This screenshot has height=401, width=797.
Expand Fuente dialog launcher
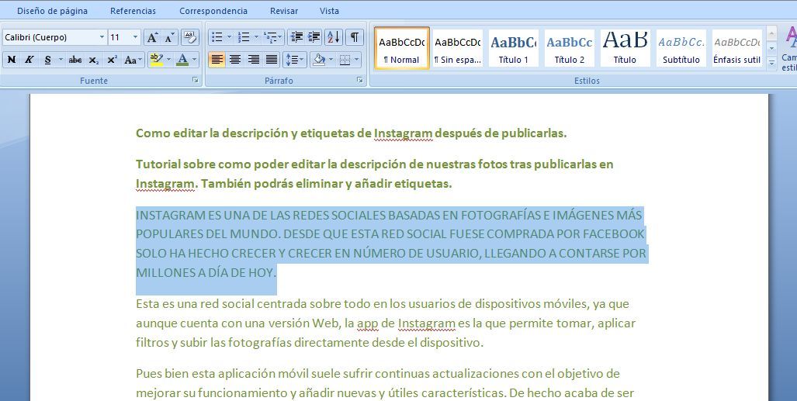[196, 81]
